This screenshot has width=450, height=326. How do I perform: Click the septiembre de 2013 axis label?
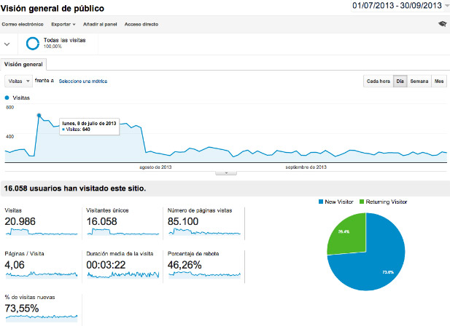[306, 167]
